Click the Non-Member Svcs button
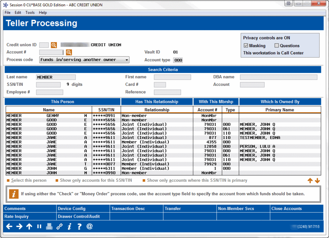329x238 pixels. (243, 209)
